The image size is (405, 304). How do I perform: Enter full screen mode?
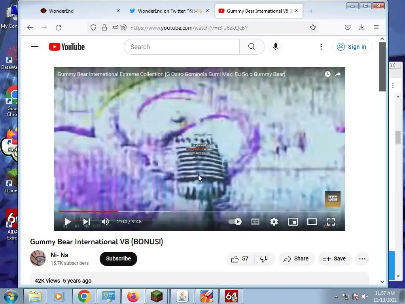pos(331,222)
